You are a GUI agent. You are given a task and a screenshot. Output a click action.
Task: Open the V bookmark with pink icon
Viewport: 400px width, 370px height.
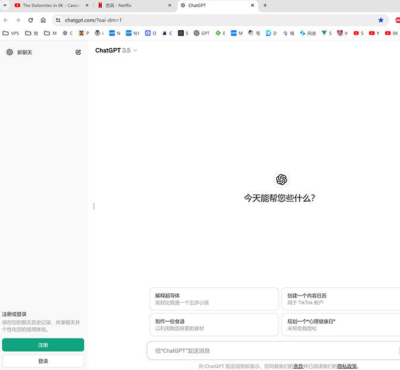[342, 33]
